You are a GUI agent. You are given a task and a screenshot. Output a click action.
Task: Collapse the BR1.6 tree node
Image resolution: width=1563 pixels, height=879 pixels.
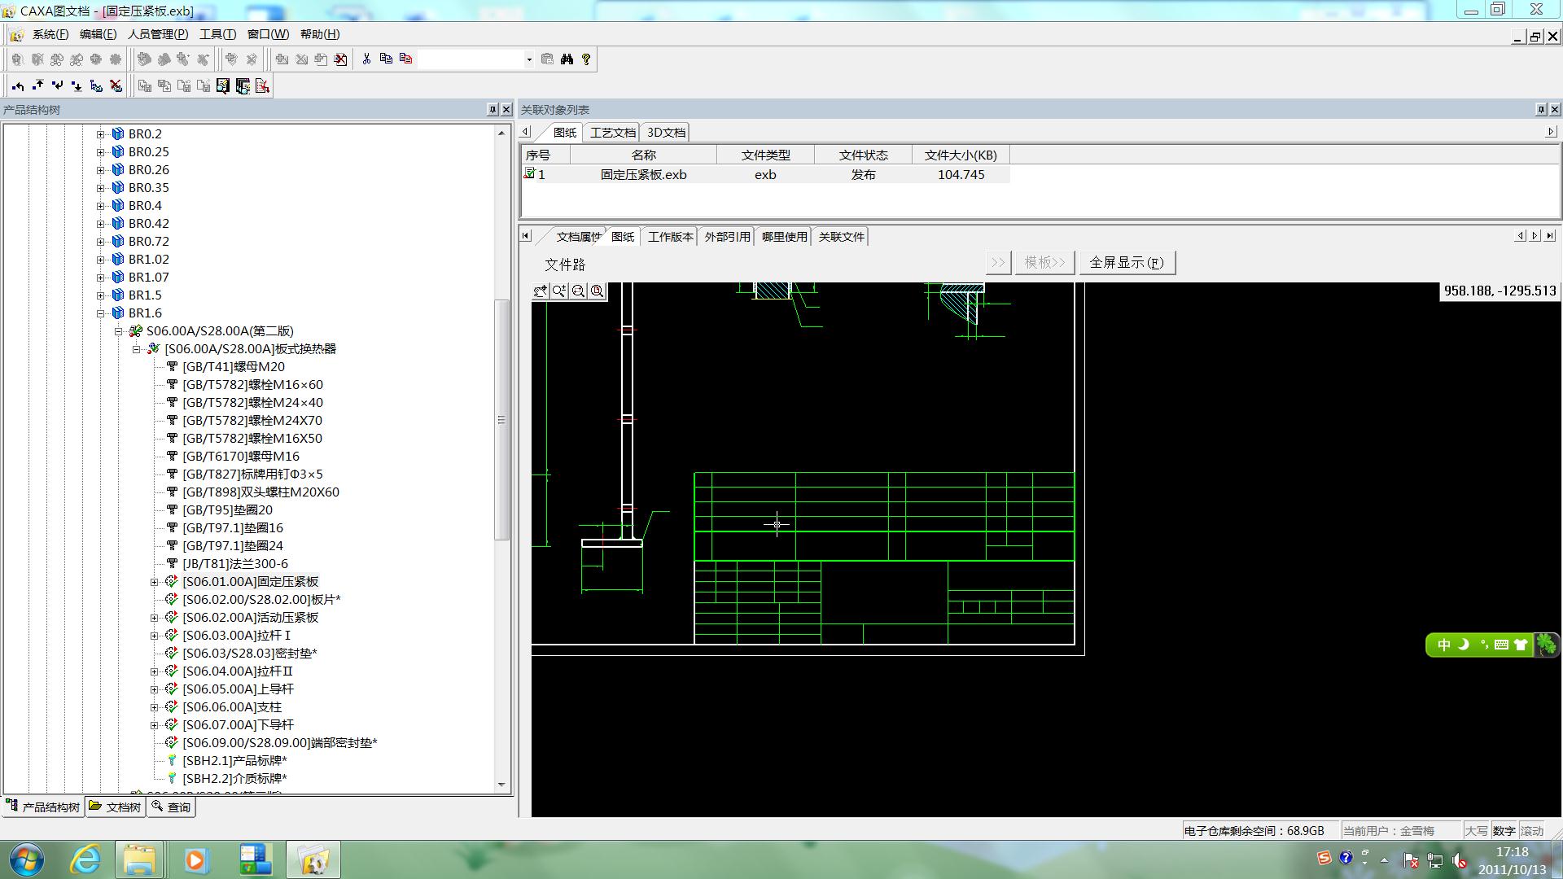coord(100,313)
